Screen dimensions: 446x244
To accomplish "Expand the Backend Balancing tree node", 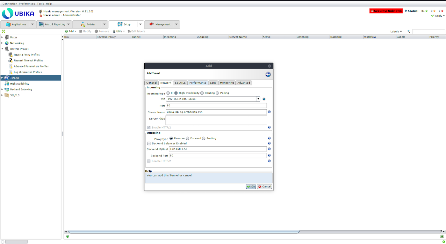I will coord(2,89).
